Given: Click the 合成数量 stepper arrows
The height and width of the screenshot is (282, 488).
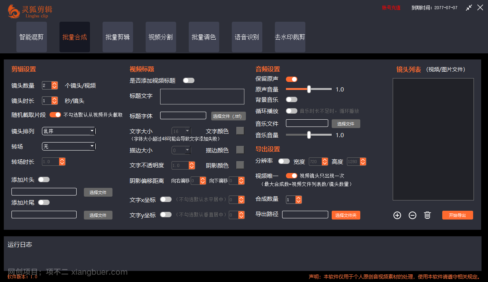Looking at the screenshot, I should (299, 200).
